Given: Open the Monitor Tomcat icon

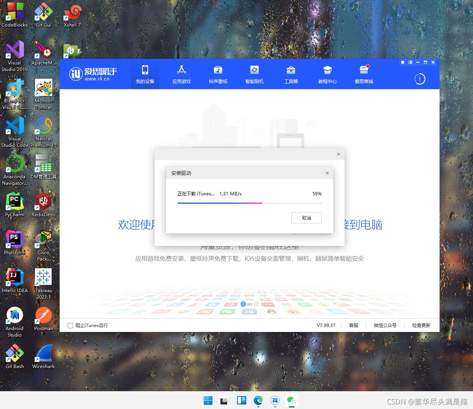Looking at the screenshot, I should (x=44, y=94).
